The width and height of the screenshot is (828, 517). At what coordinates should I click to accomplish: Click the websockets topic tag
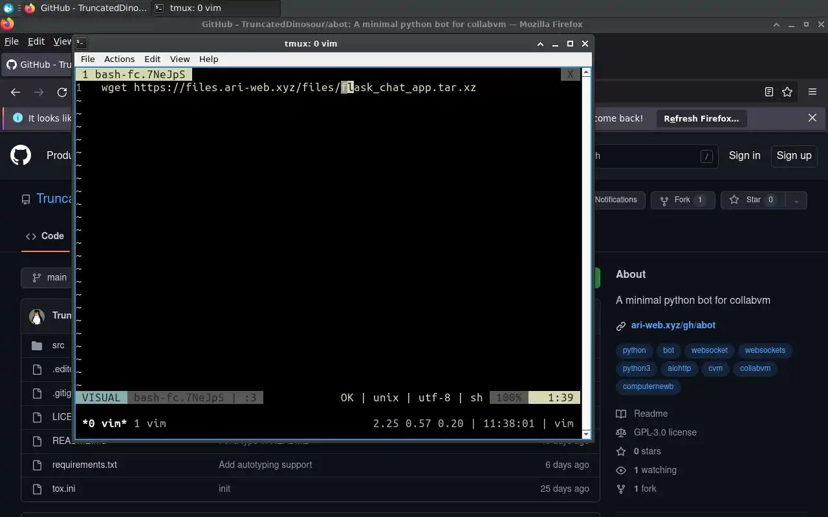tap(765, 350)
